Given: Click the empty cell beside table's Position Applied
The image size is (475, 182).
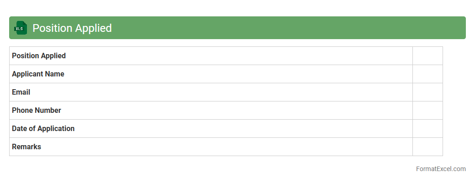Looking at the screenshot, I should click(427, 56).
